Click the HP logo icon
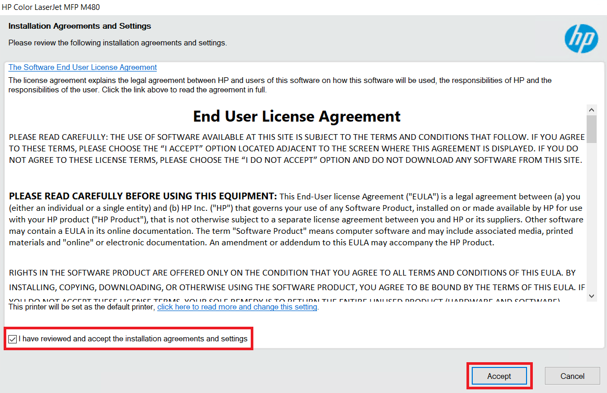This screenshot has height=393, width=607. pos(581,39)
